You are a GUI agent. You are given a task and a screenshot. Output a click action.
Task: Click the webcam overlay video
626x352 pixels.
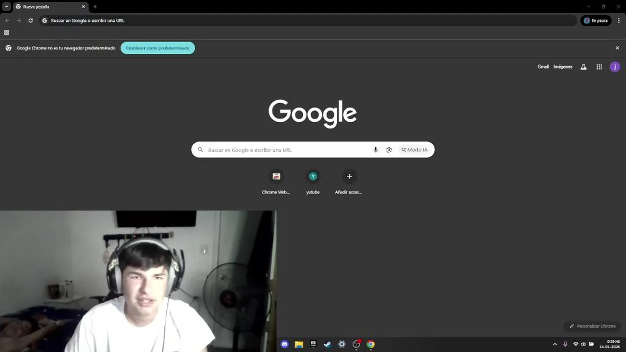(x=138, y=281)
